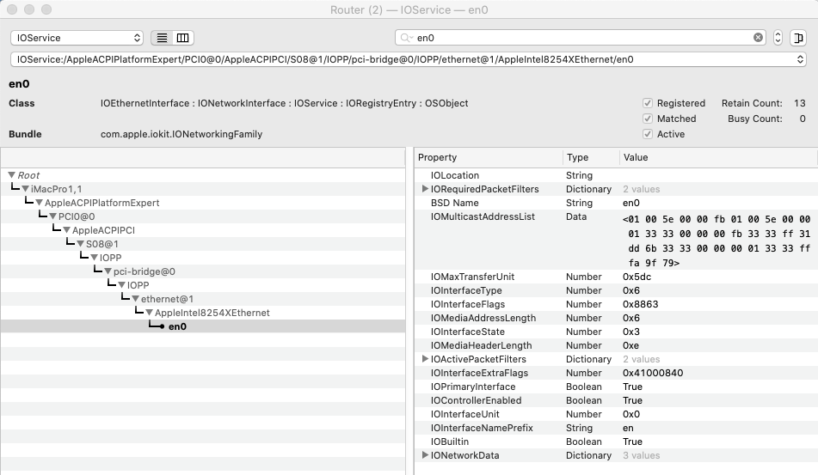Toggle the Matched checkbox

tap(648, 119)
